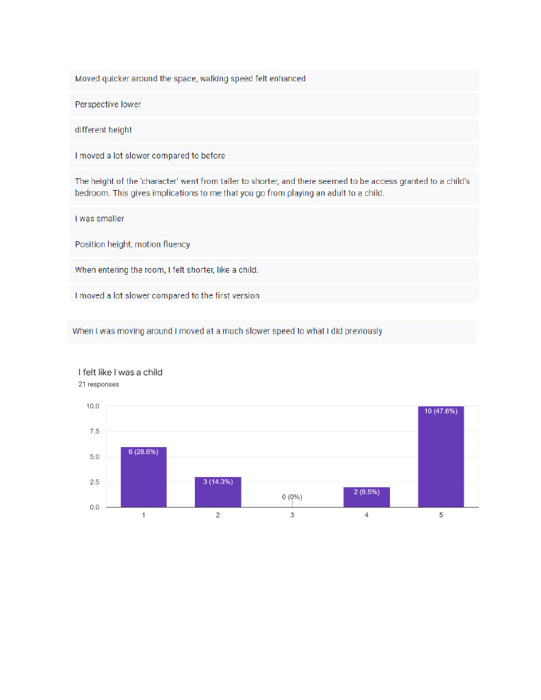
Task: Click x-axis label 3 under chart
Action: pos(292,515)
